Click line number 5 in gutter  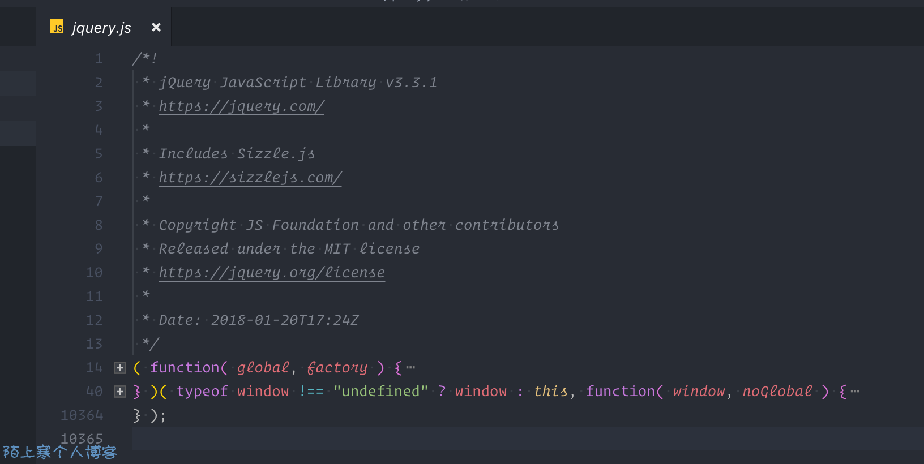coord(99,154)
